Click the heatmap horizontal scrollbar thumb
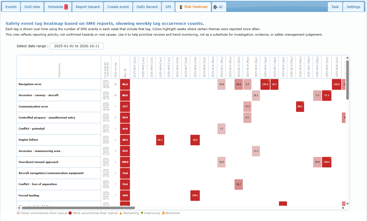The height and width of the screenshot is (221, 367). [x=78, y=208]
